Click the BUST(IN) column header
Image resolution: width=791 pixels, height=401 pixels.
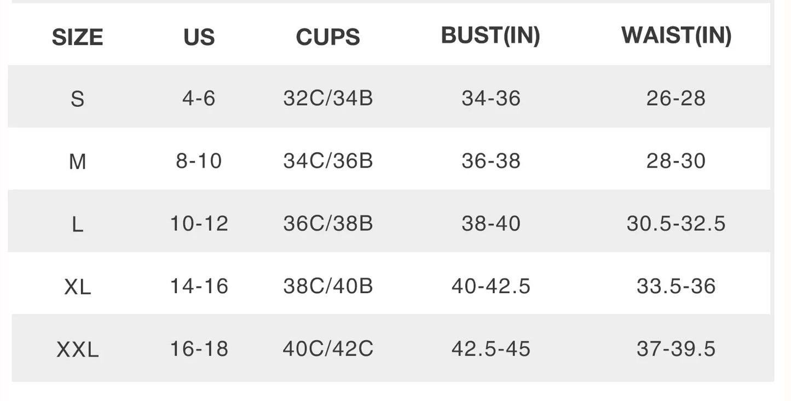tap(490, 36)
